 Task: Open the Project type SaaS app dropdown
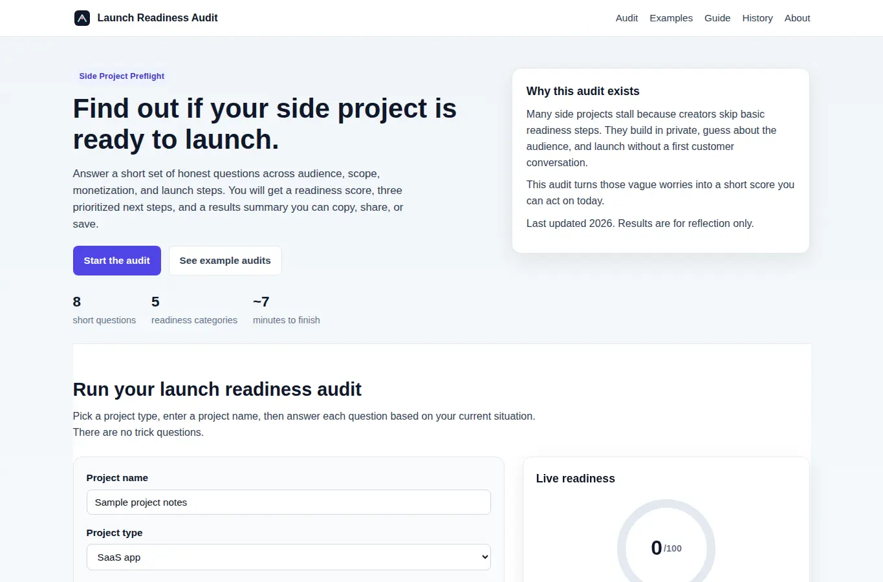point(289,557)
